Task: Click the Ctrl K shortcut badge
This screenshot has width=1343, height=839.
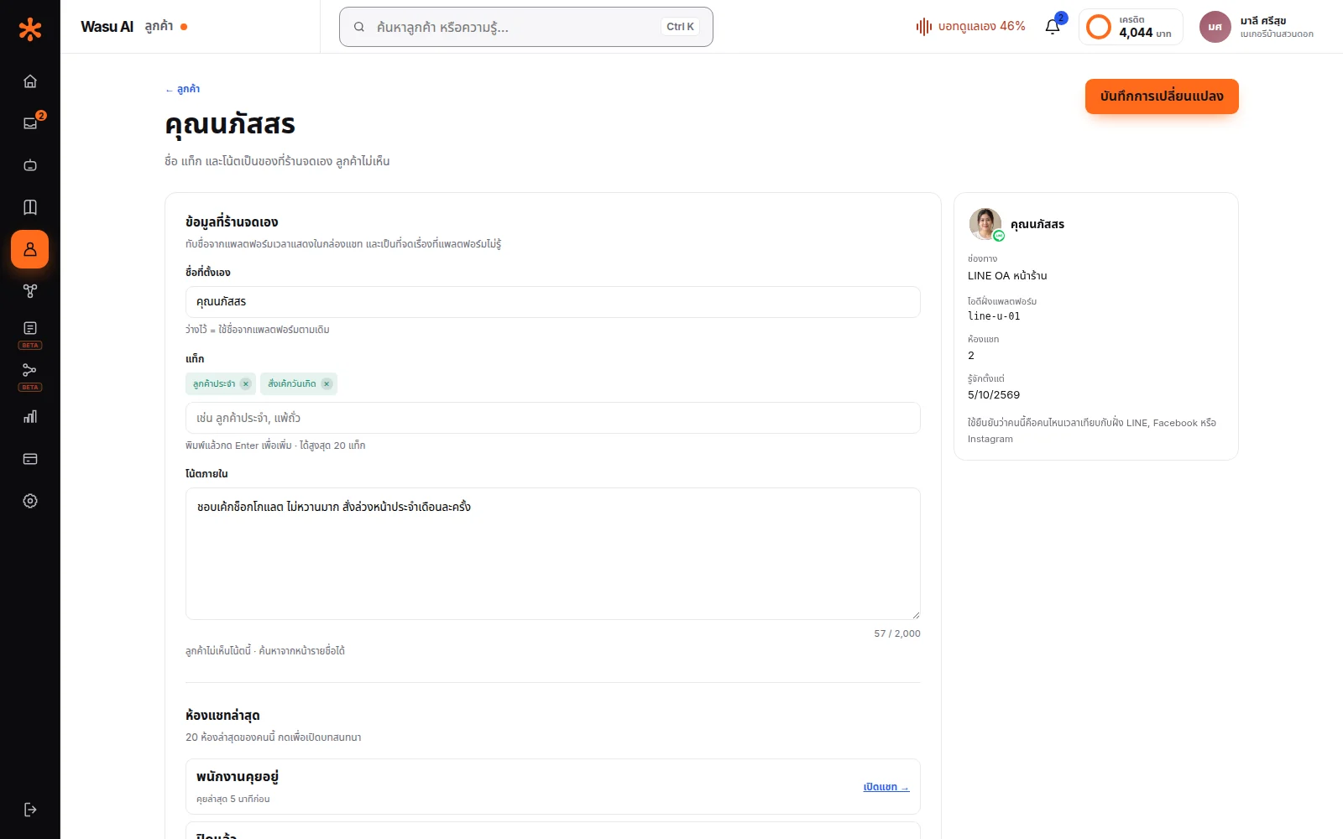Action: tap(680, 27)
